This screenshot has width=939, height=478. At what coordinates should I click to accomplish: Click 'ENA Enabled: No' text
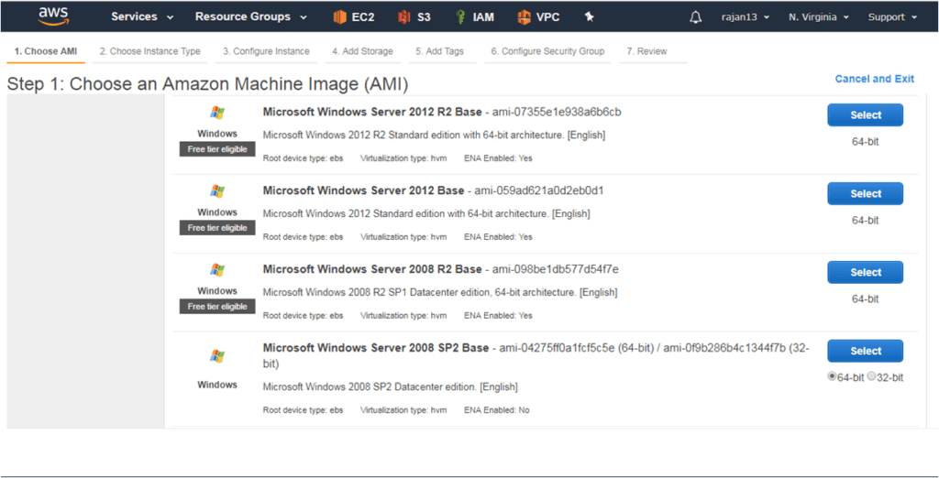pyautogui.click(x=496, y=410)
